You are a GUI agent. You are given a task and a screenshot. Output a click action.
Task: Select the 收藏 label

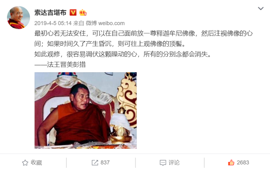[36, 162]
